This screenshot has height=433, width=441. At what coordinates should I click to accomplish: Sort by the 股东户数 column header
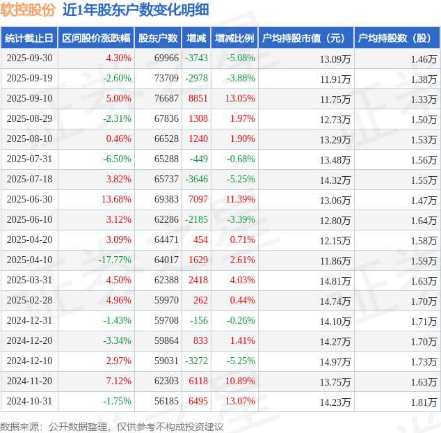click(158, 38)
